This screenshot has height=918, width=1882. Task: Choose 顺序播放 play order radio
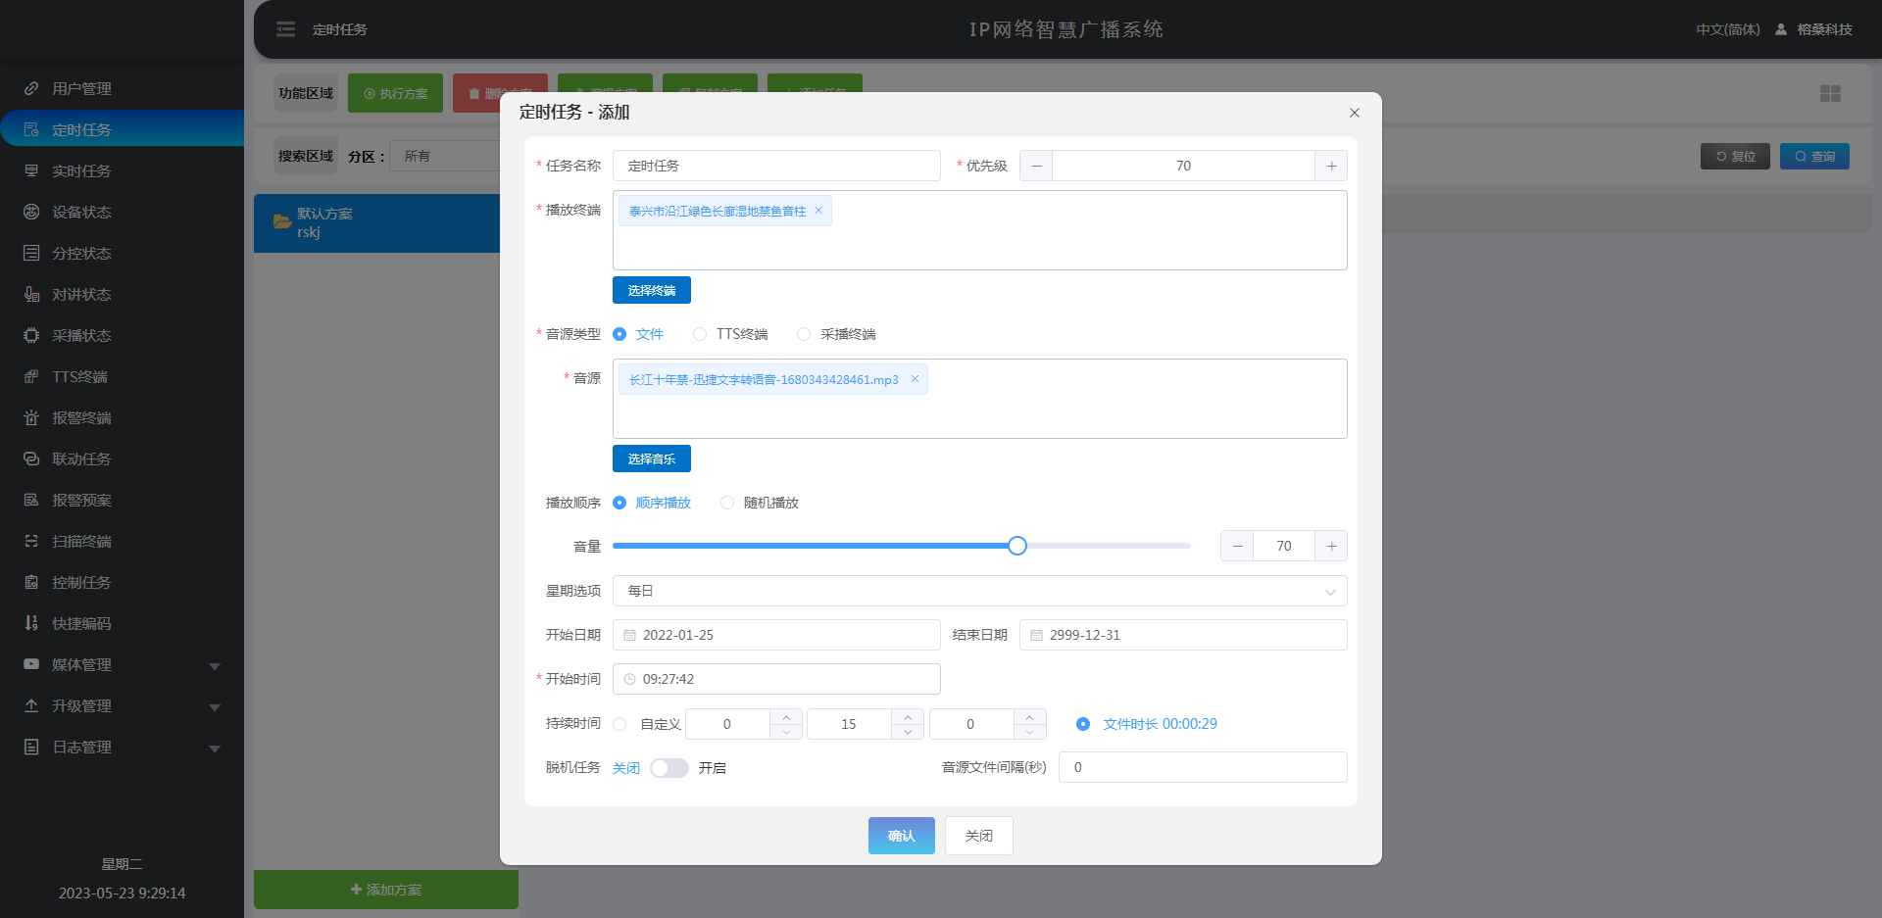click(x=619, y=503)
